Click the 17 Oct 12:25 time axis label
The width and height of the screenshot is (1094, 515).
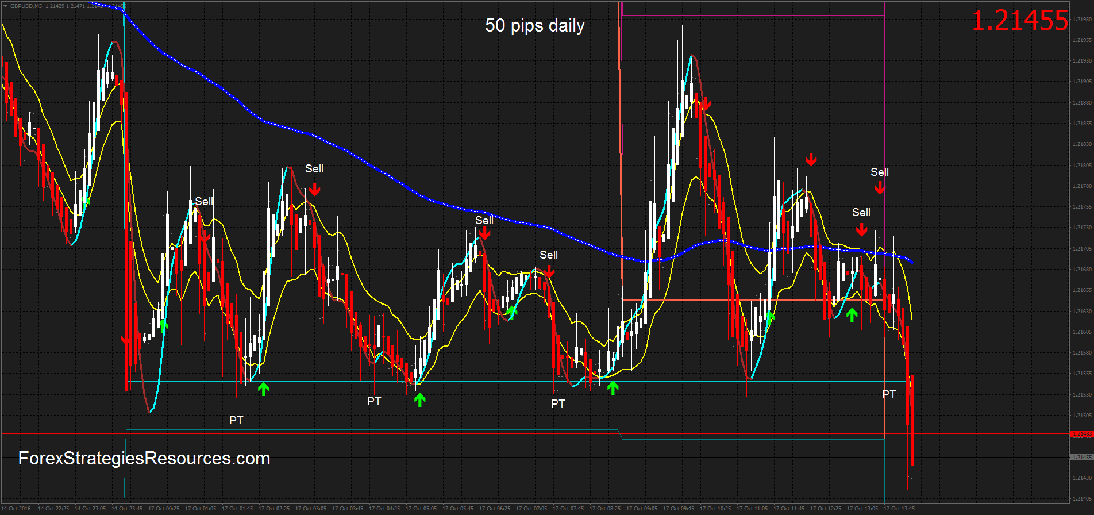(x=826, y=509)
